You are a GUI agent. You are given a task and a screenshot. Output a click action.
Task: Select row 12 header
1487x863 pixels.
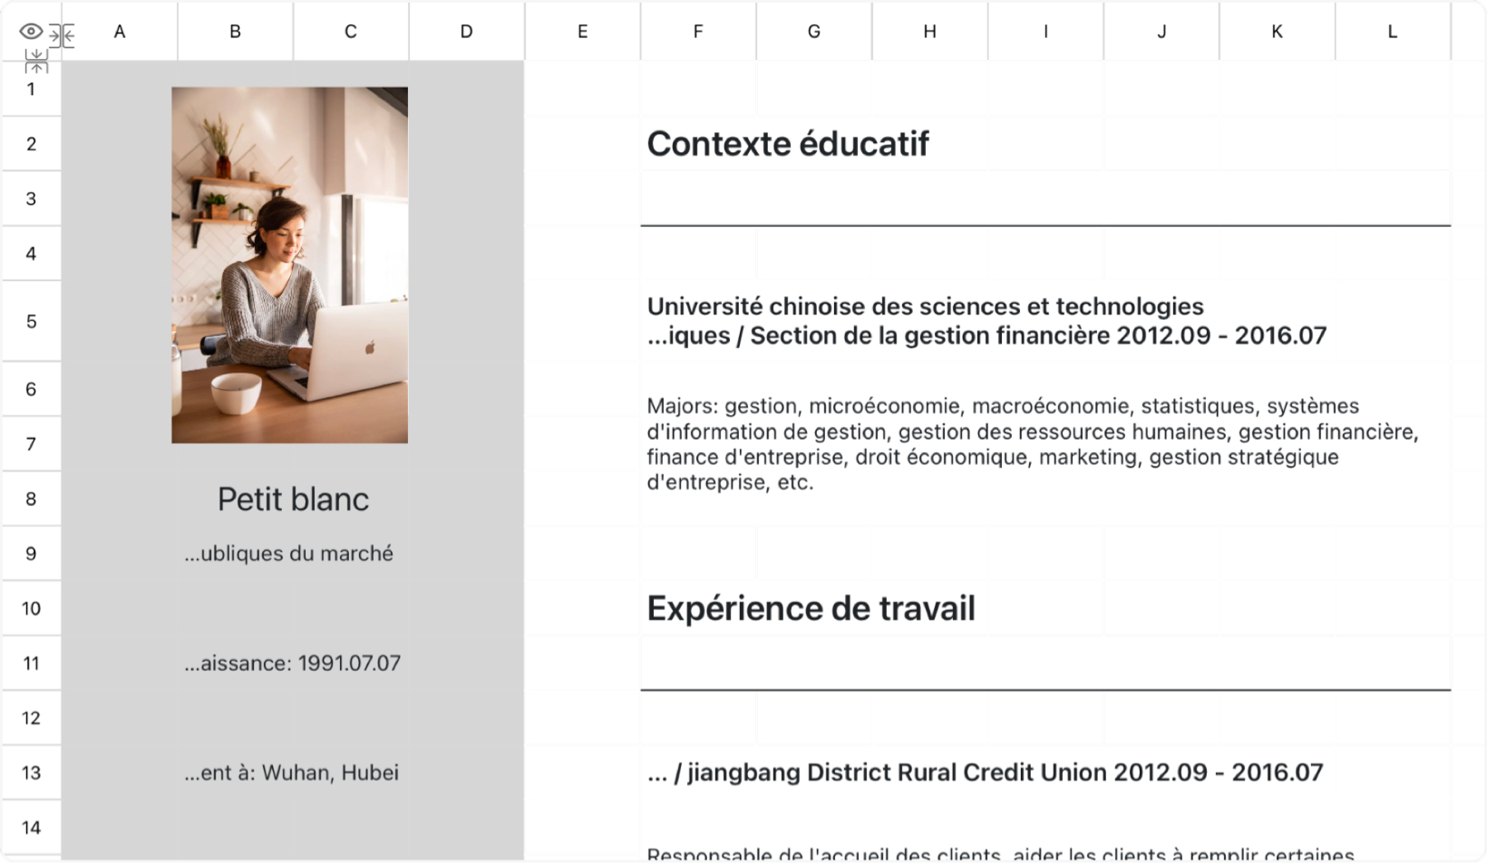click(x=31, y=718)
